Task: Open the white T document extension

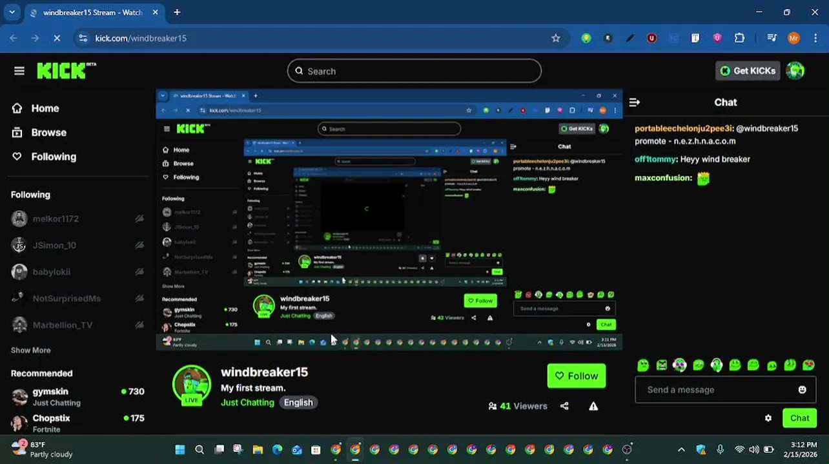Action: pos(695,38)
